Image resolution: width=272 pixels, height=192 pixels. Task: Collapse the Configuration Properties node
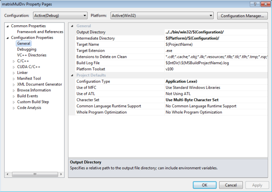click(8, 38)
